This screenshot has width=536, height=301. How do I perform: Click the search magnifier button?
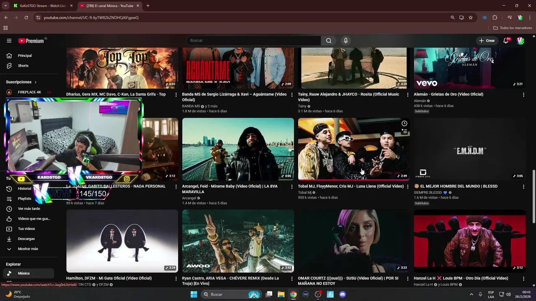click(x=329, y=41)
